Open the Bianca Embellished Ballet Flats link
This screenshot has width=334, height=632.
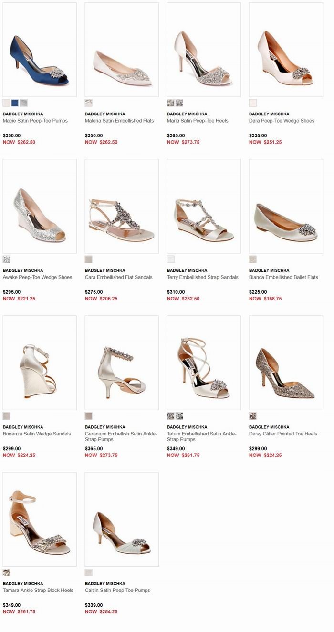click(283, 277)
